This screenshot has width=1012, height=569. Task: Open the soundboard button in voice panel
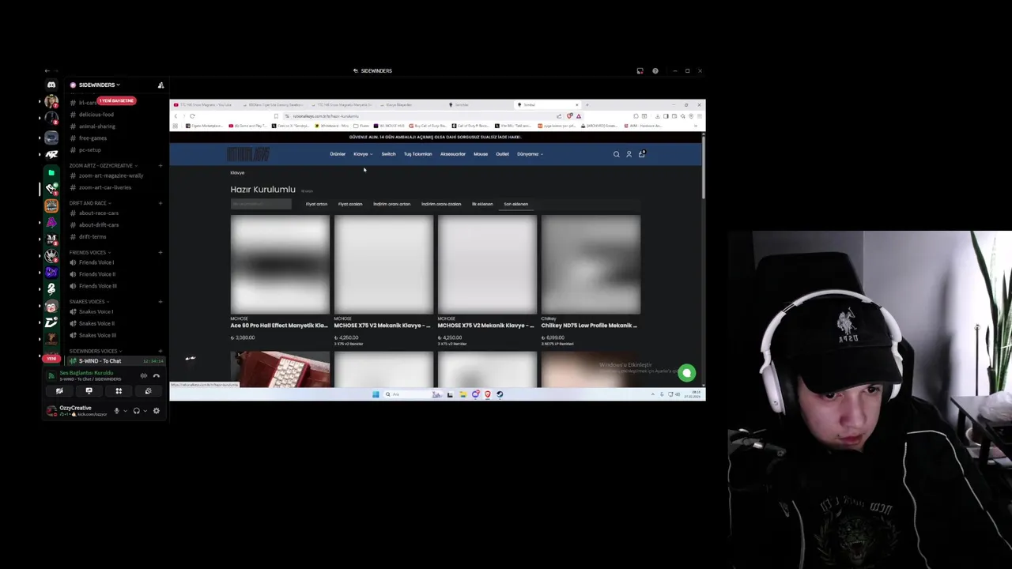pos(148,391)
